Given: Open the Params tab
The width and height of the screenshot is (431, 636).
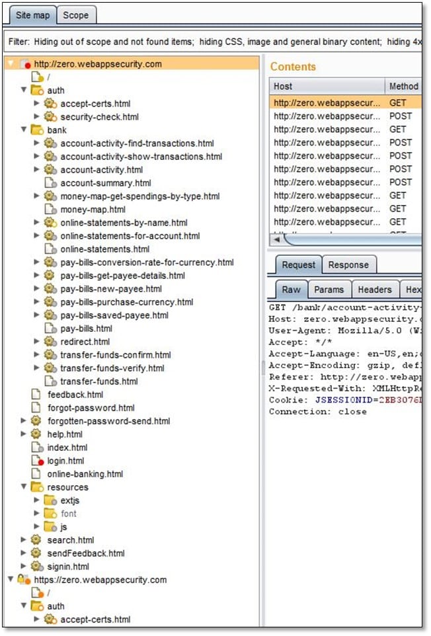Looking at the screenshot, I should 329,290.
